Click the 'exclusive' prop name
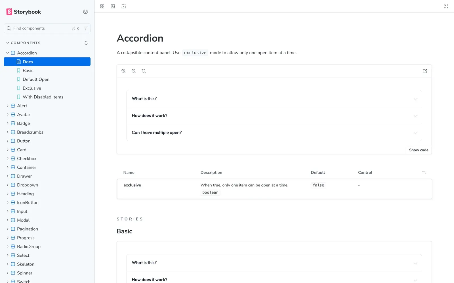Screen dimensions: 454x283 132,185
